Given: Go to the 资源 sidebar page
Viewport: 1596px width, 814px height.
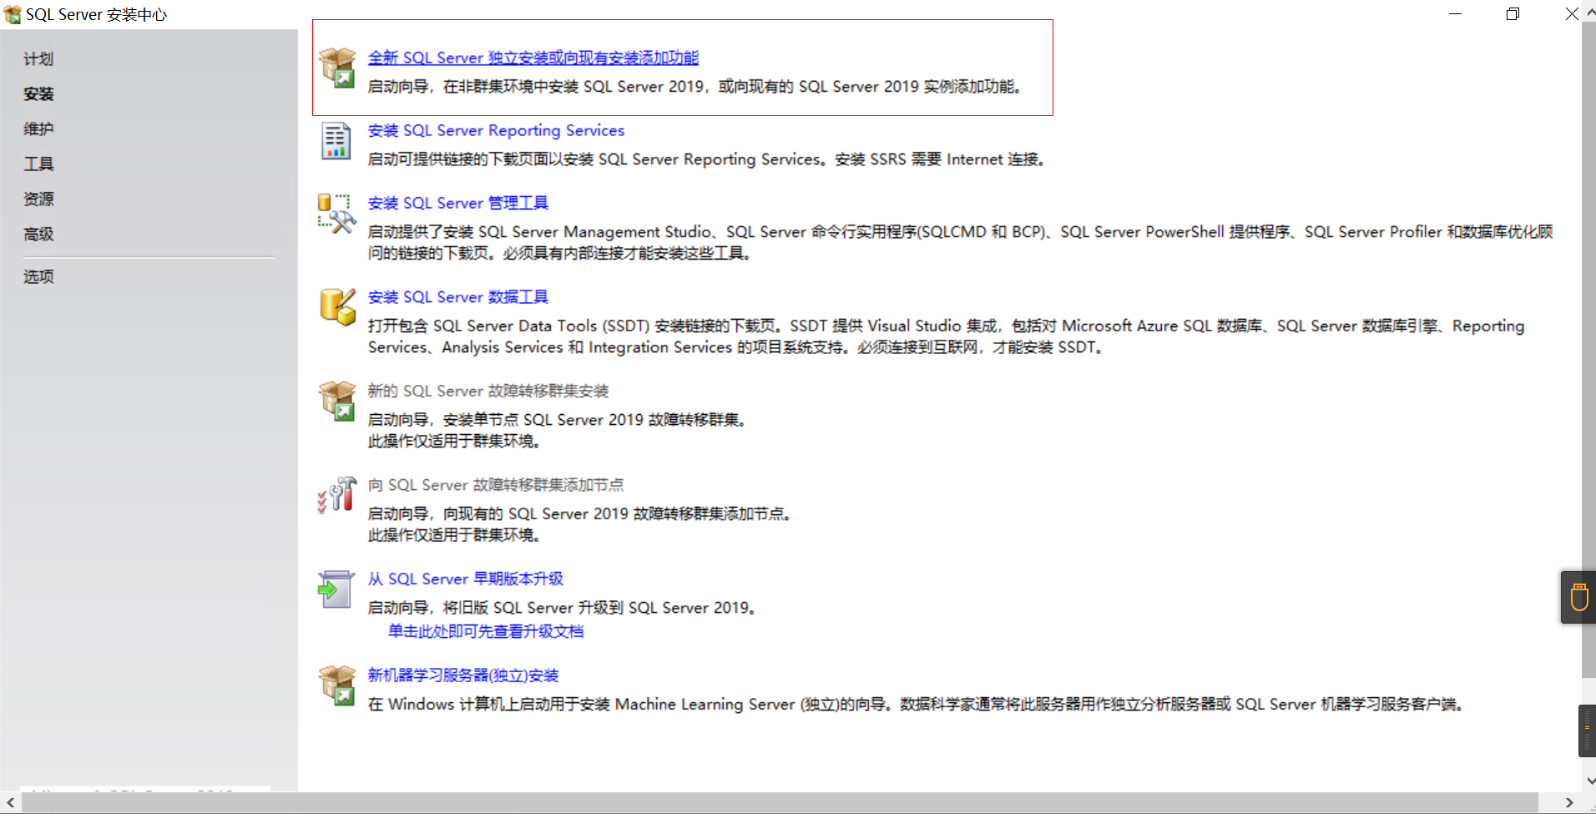Looking at the screenshot, I should click(38, 199).
